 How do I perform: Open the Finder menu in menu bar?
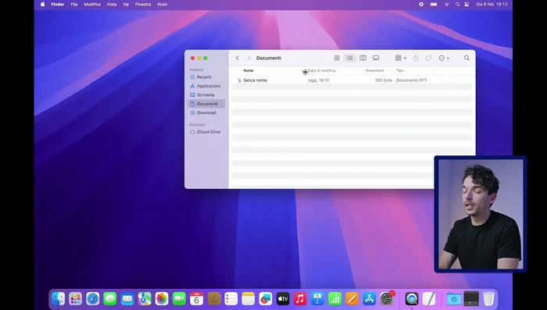pyautogui.click(x=58, y=5)
